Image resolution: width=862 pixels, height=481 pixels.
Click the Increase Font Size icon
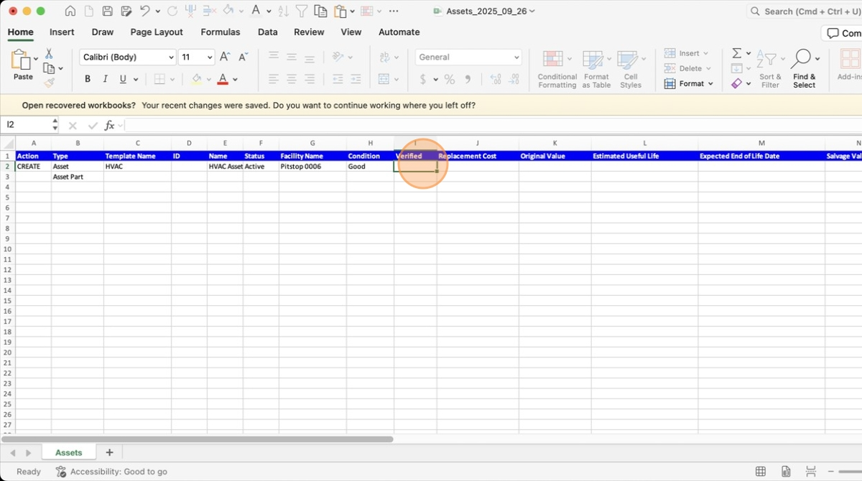point(225,57)
